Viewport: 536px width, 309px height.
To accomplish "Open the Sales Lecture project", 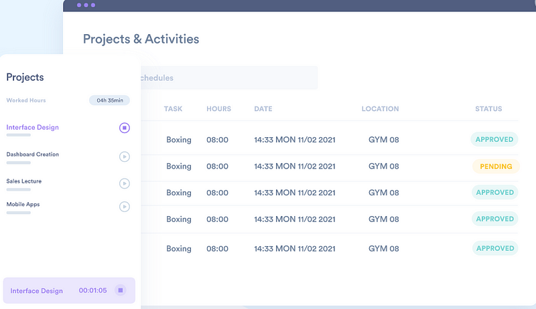I will click(x=24, y=181).
